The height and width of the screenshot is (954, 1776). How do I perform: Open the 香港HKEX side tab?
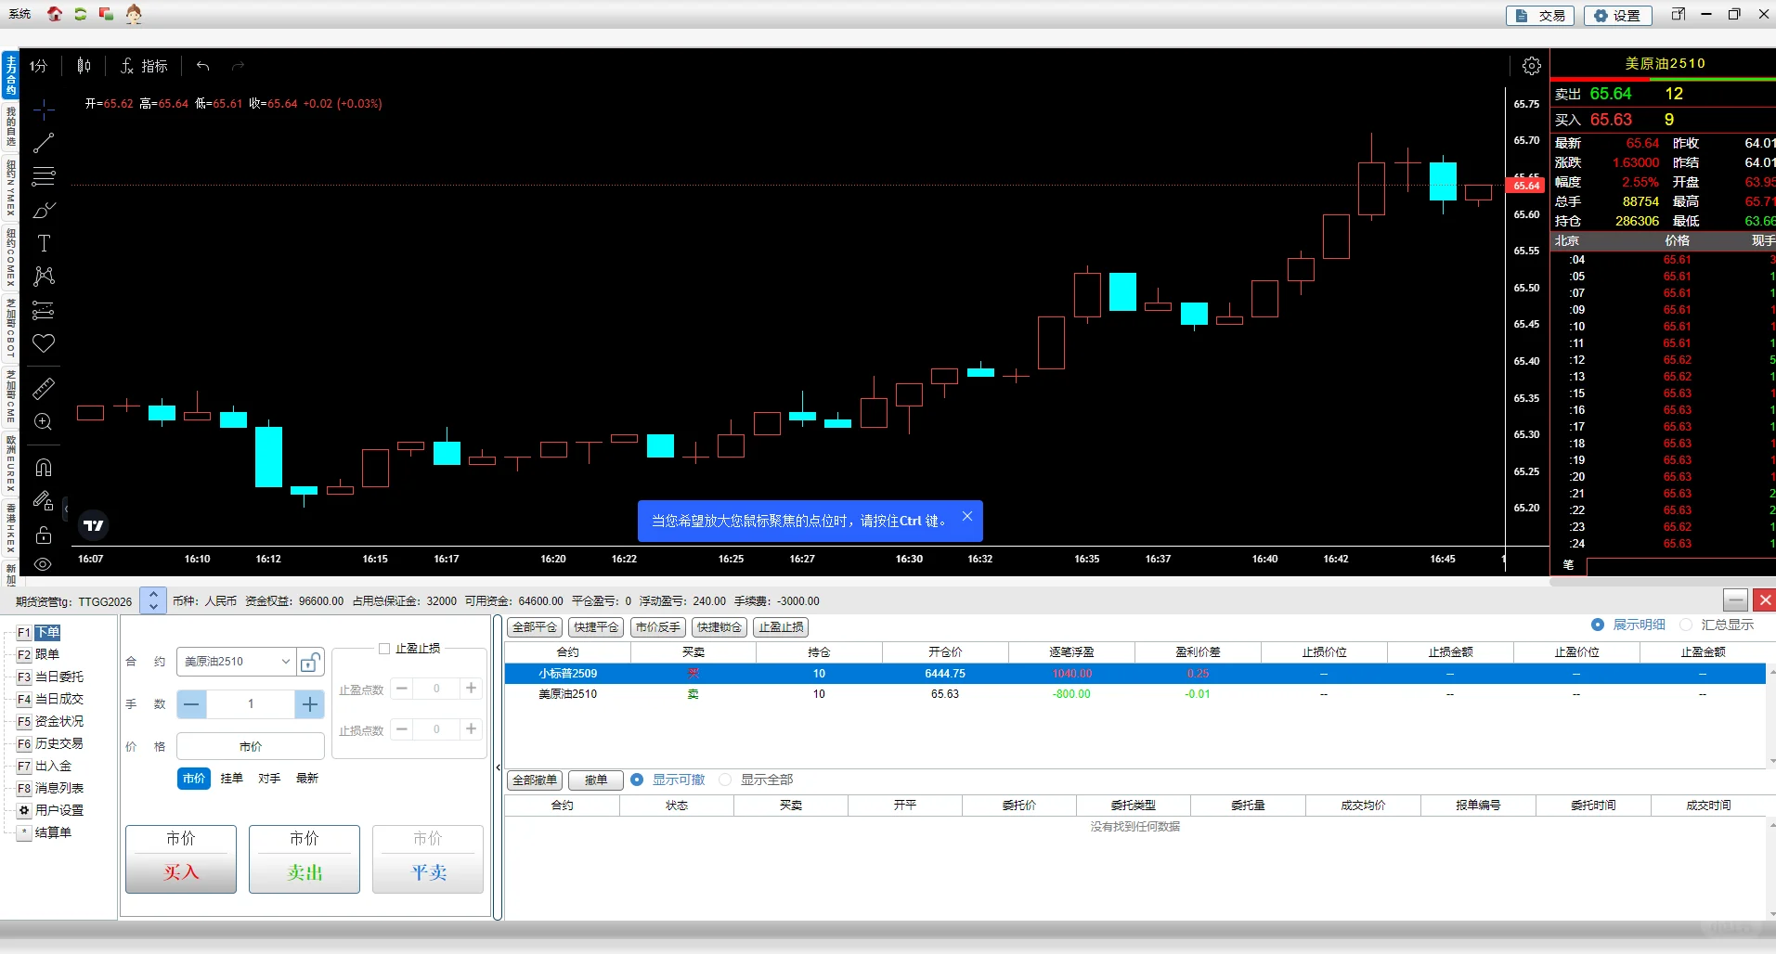pyautogui.click(x=10, y=528)
